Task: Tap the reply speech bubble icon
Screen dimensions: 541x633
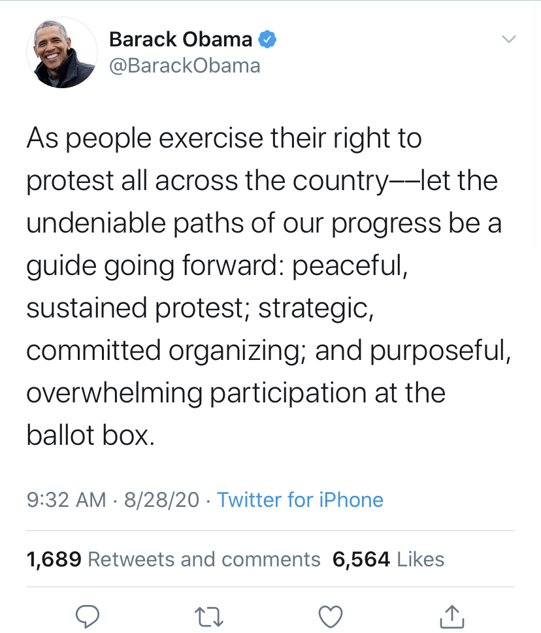Action: [x=88, y=617]
